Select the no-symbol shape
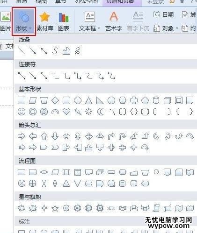 coord(44,112)
